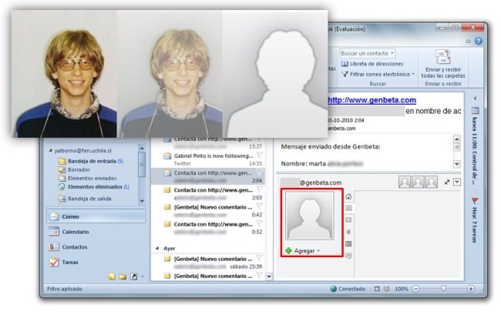501x318 pixels.
Task: Click the folder pane scroll up arrow
Action: click(142, 148)
